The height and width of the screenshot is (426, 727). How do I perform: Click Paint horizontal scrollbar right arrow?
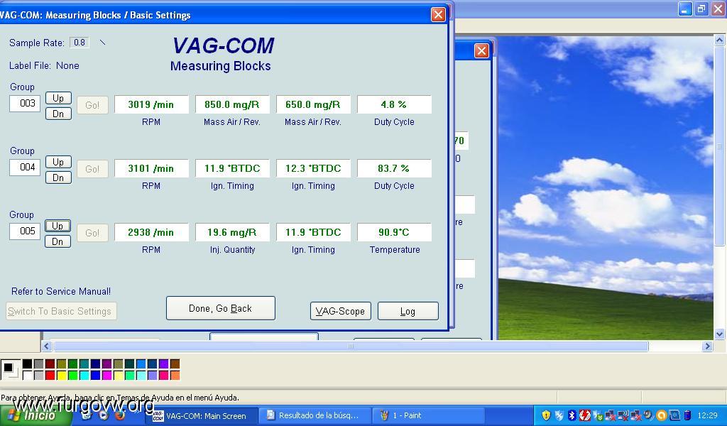pos(707,346)
